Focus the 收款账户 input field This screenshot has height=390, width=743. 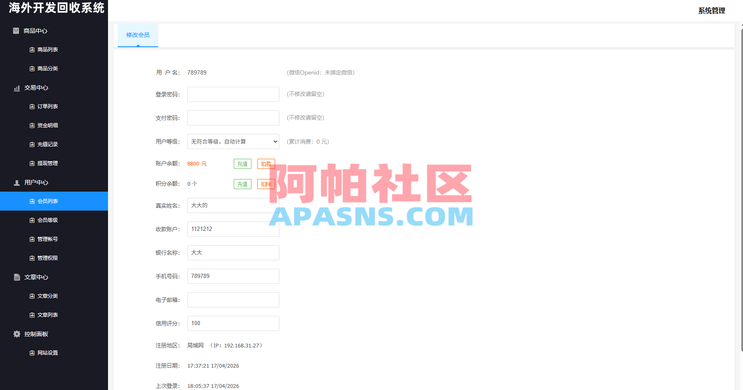[233, 229]
